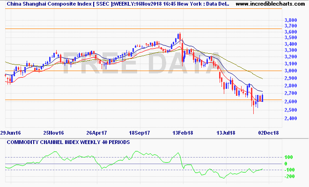Select the 25Nov16 date marker
Viewport: 309px width, 187px height.
[x=54, y=133]
